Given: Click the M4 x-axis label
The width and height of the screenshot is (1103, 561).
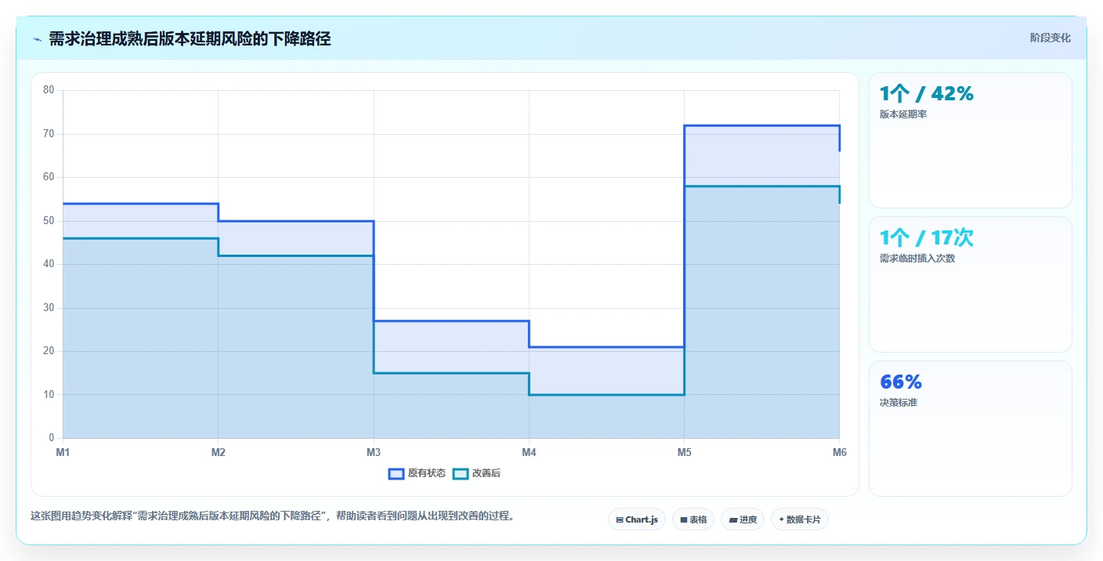Looking at the screenshot, I should (529, 452).
